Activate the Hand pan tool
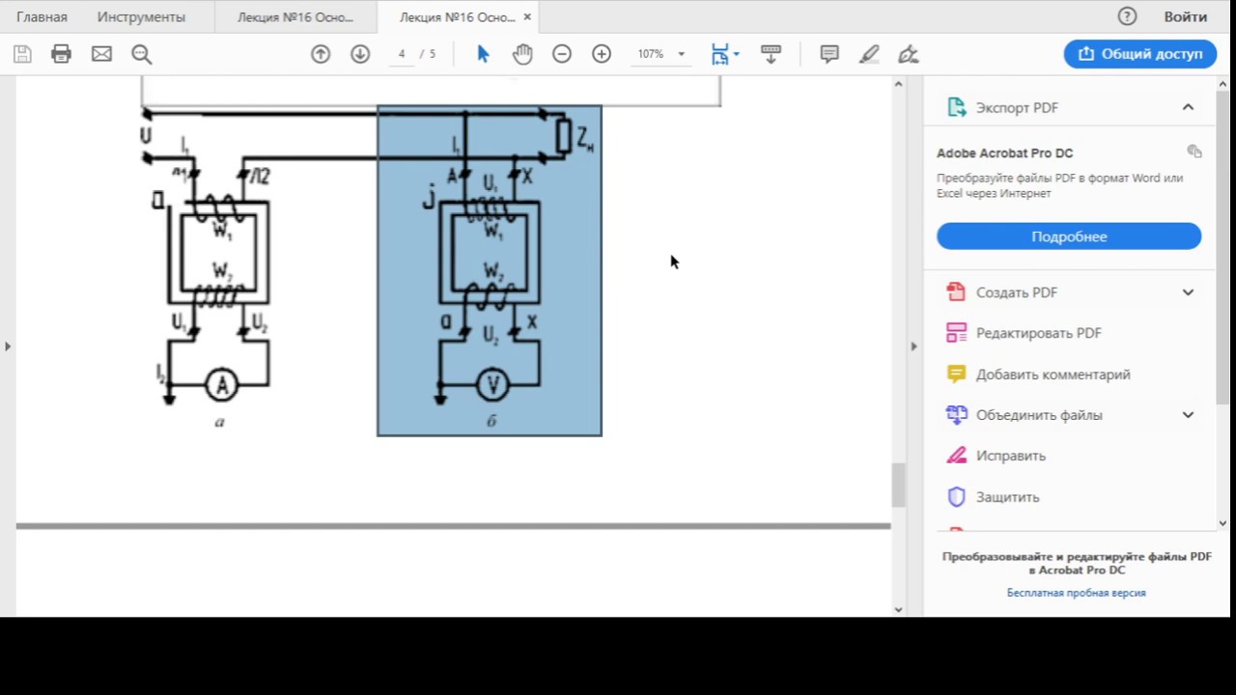This screenshot has height=695, width=1236. 522,54
